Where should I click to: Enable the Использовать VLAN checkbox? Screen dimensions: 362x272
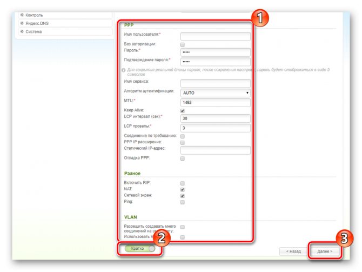pyautogui.click(x=183, y=237)
